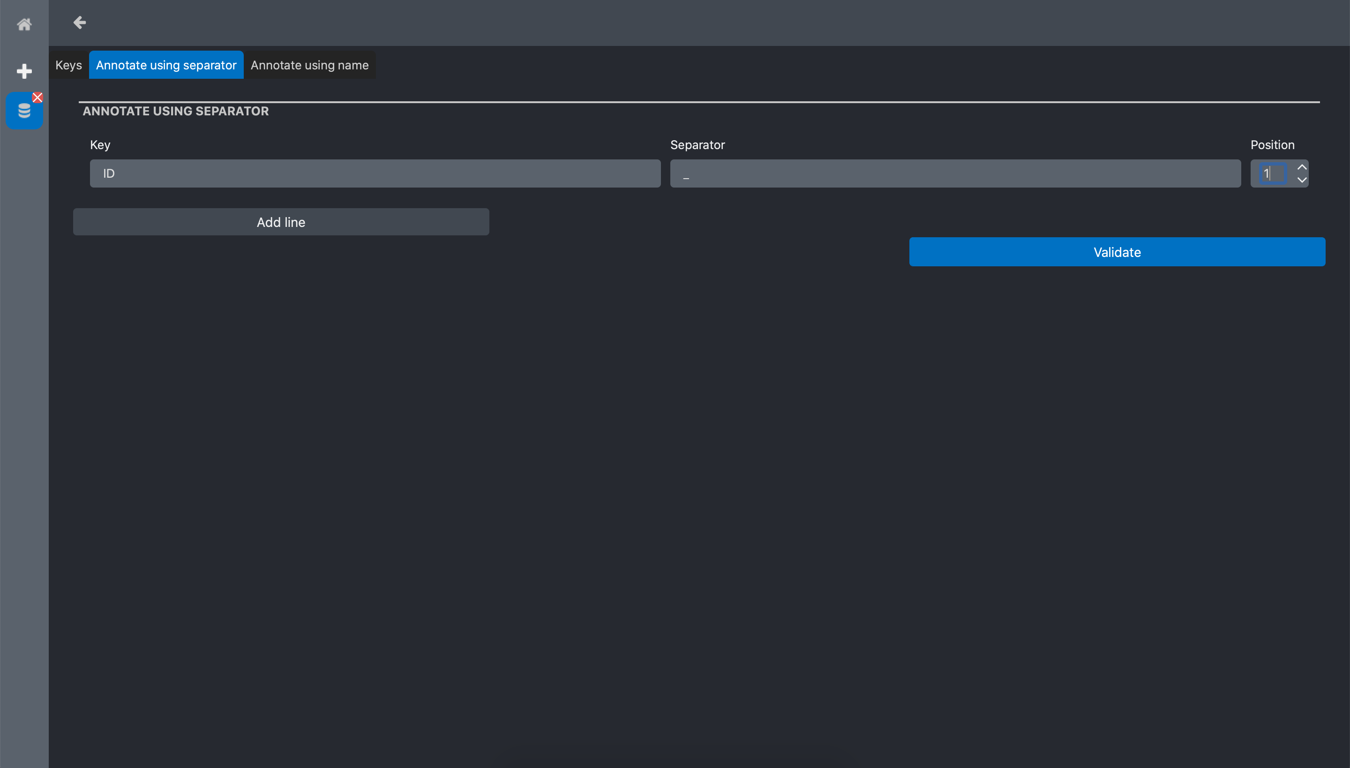Focus the Key input field containing ID
The image size is (1350, 768).
pyautogui.click(x=375, y=173)
